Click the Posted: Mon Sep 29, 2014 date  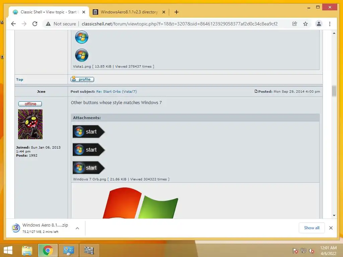tap(289, 92)
